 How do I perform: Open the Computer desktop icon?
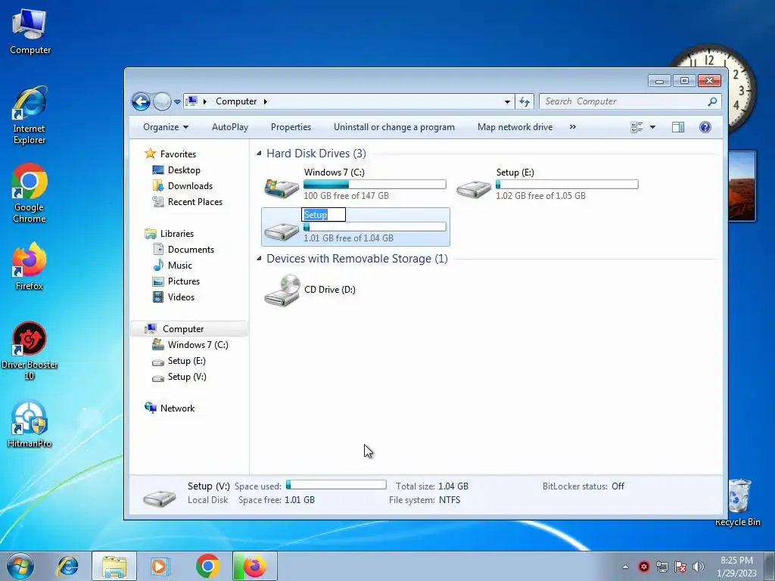click(30, 32)
